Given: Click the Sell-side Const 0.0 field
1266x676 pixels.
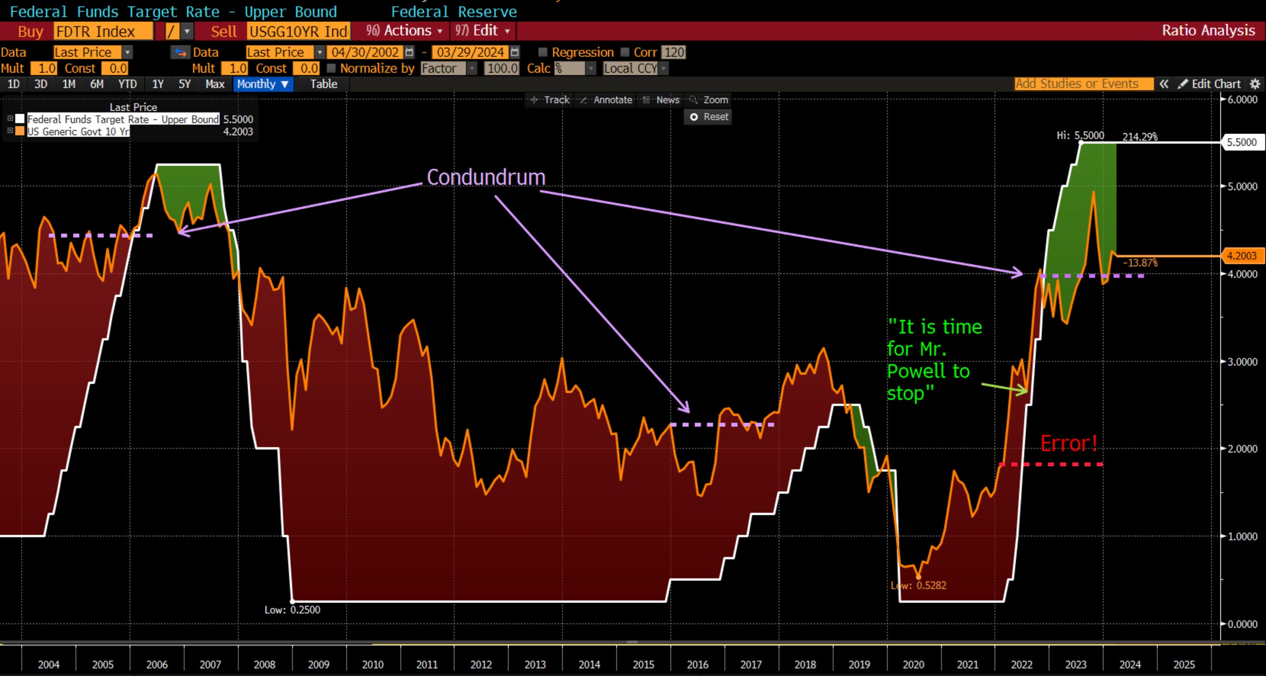Looking at the screenshot, I should (306, 68).
